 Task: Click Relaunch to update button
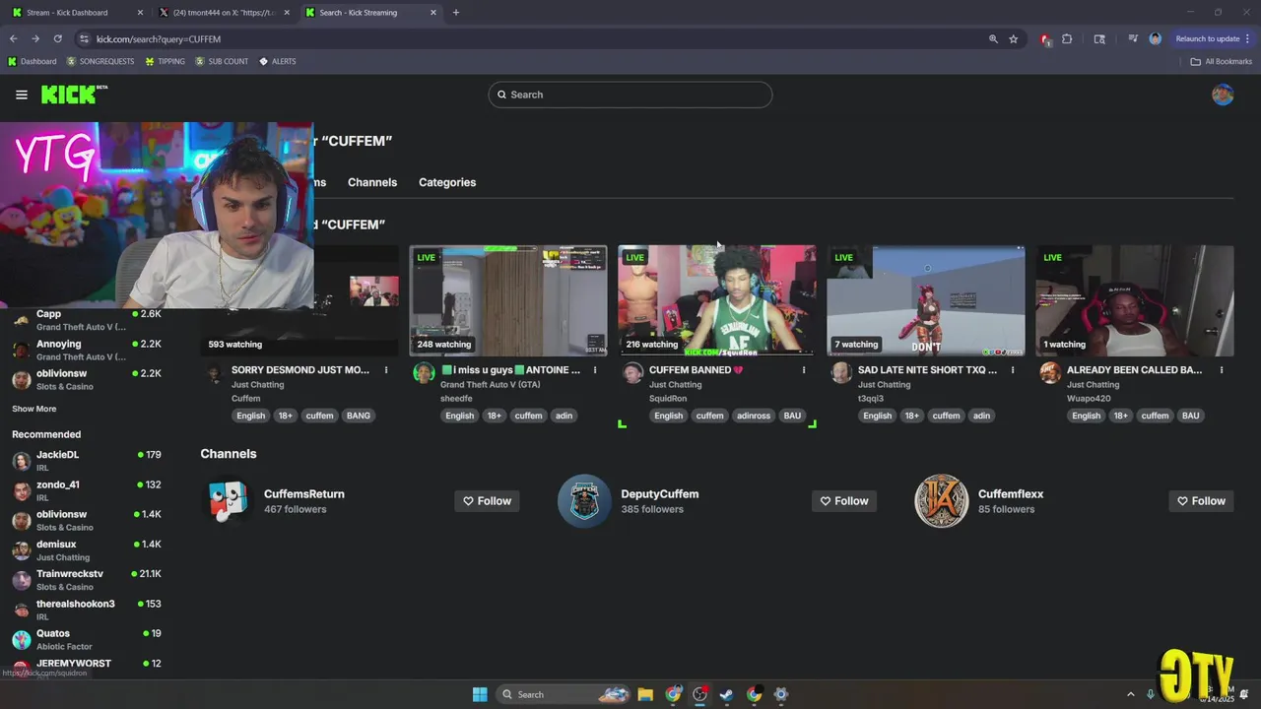1213,39
